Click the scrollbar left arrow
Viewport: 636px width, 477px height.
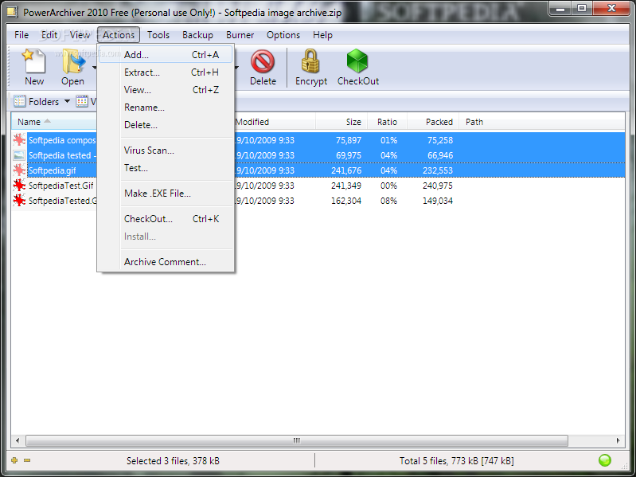coord(17,440)
